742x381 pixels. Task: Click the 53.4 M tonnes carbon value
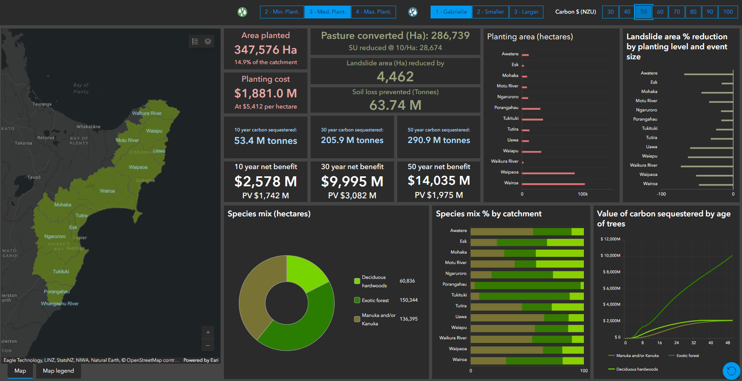(x=266, y=141)
